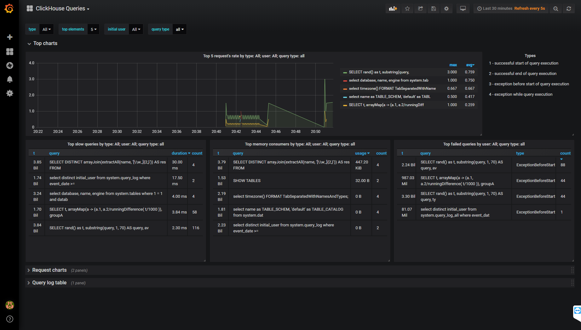Toggle select database, name, engine legend series

[x=388, y=80]
